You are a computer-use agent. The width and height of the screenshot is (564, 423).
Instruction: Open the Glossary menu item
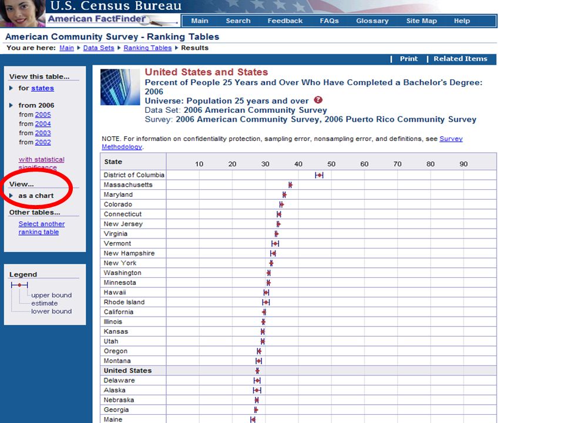click(372, 21)
